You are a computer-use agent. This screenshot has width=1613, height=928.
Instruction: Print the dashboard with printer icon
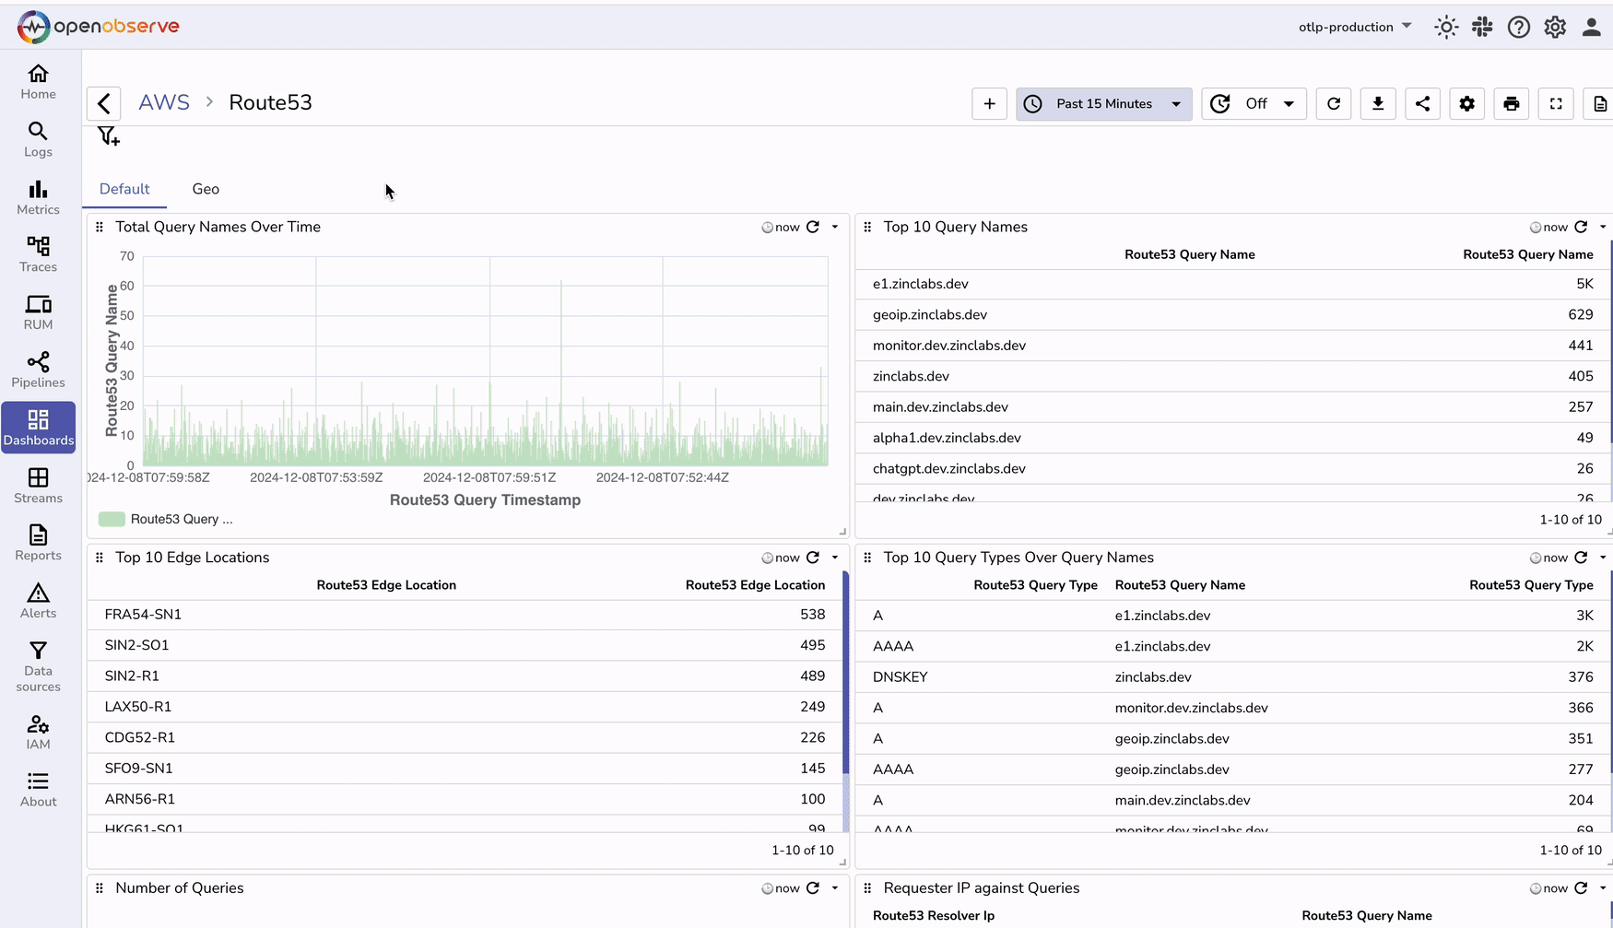click(x=1511, y=103)
